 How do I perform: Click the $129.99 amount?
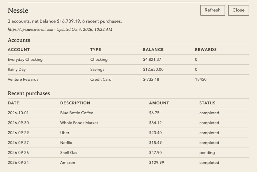point(156,163)
